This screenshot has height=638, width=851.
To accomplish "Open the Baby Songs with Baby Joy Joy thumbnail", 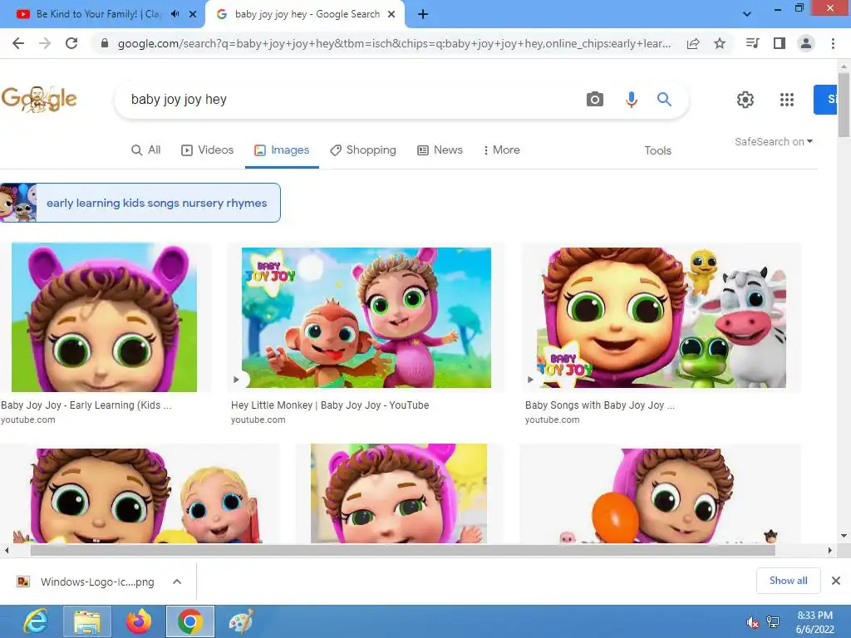I will [x=661, y=317].
